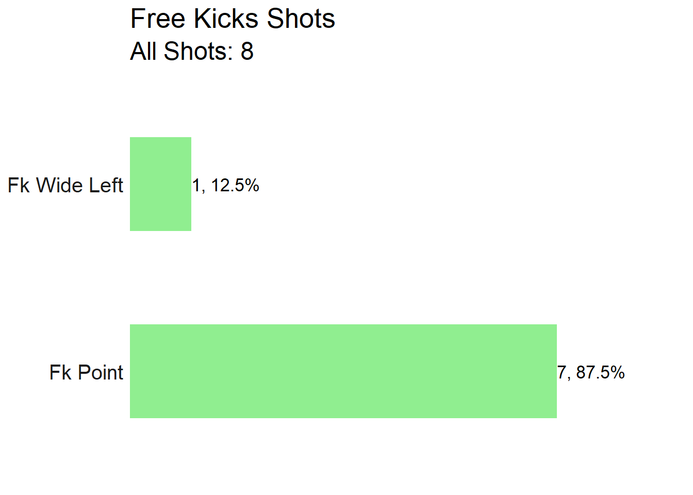The height and width of the screenshot is (495, 693).
Task: Select the '1, 12.5%' value label
Action: pos(226,185)
